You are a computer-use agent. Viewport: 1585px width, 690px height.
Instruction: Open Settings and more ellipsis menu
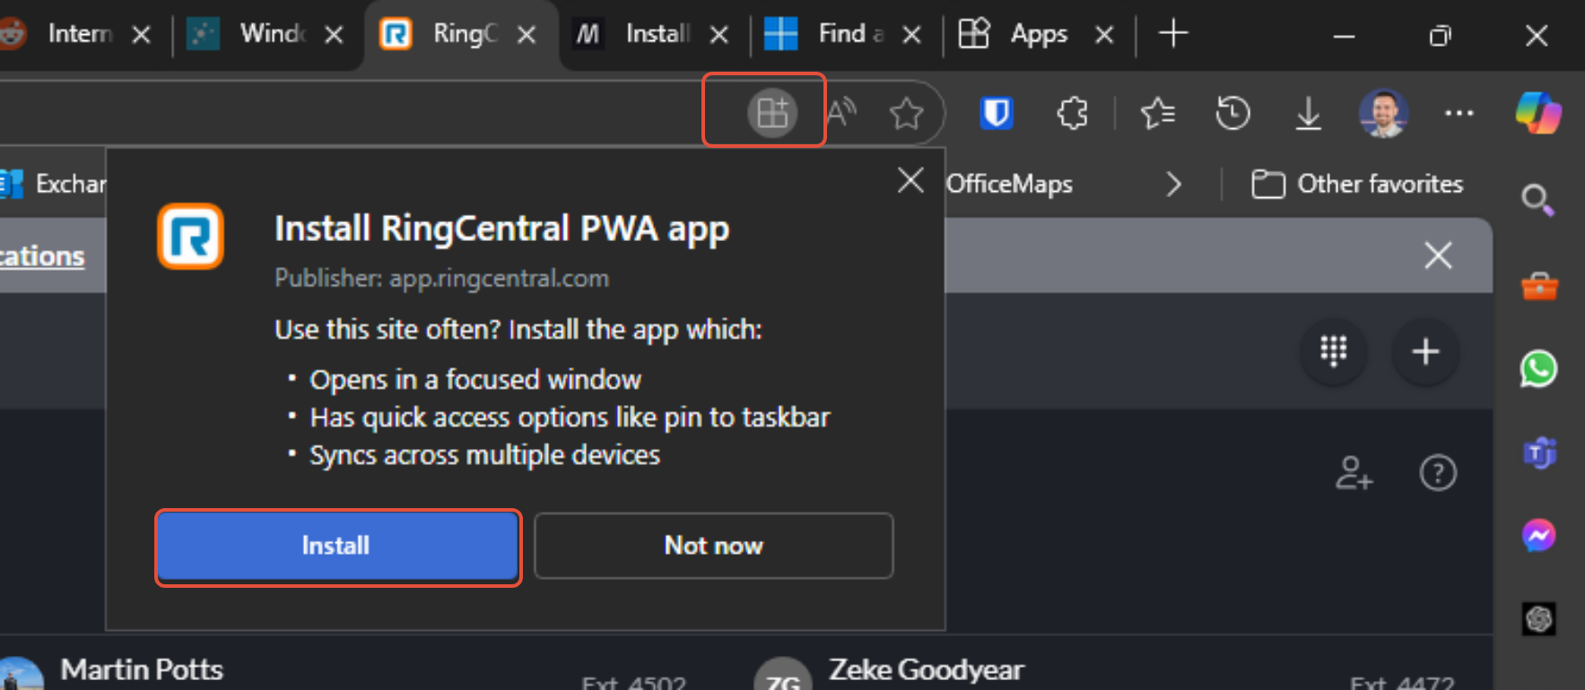point(1459,113)
